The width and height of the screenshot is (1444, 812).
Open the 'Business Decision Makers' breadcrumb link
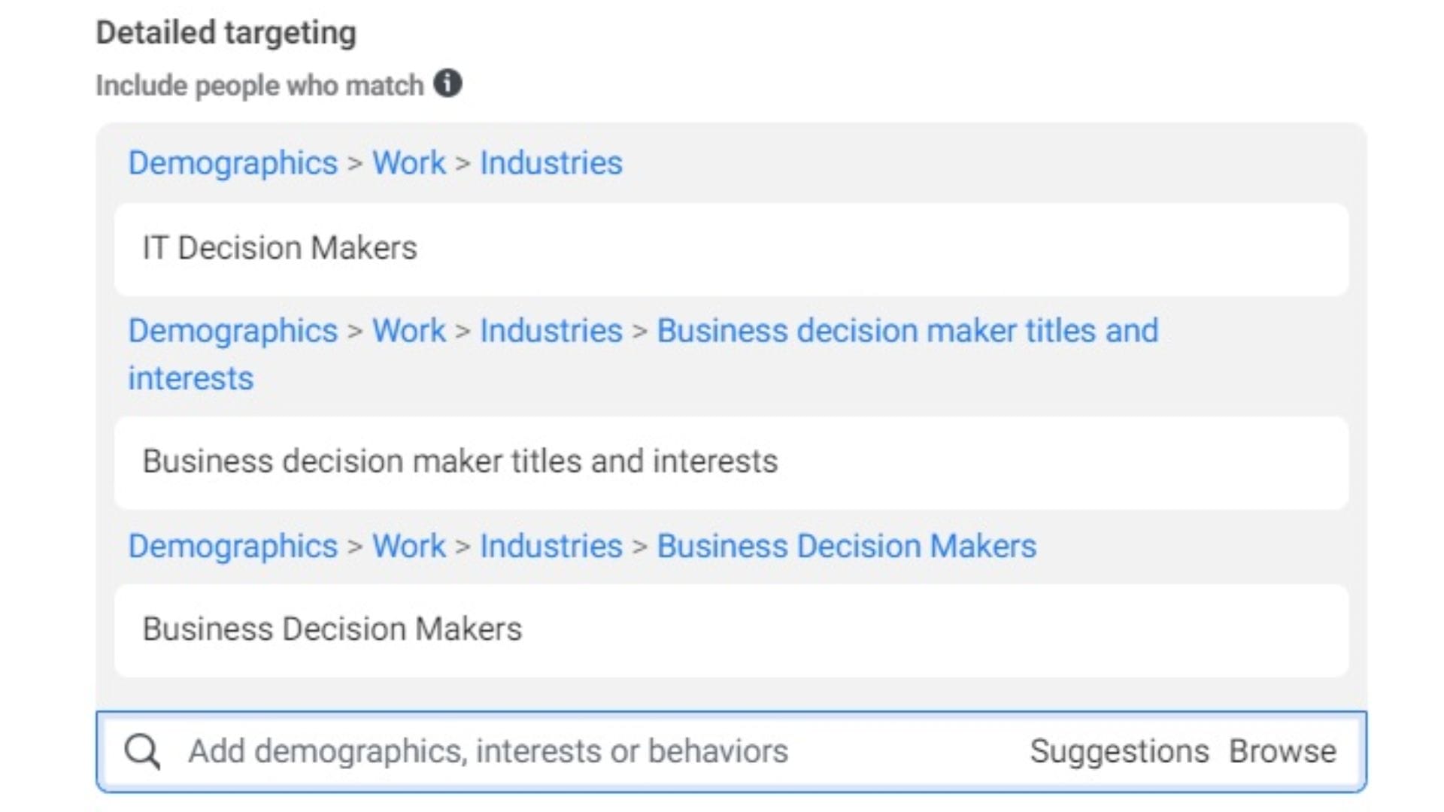coord(845,547)
